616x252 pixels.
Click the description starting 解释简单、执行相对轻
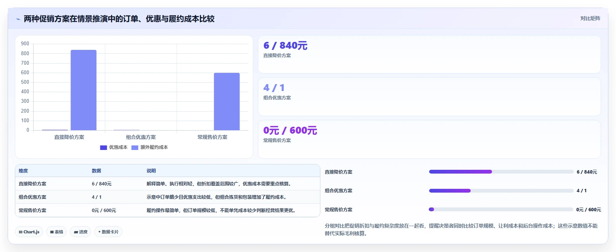[220, 184]
